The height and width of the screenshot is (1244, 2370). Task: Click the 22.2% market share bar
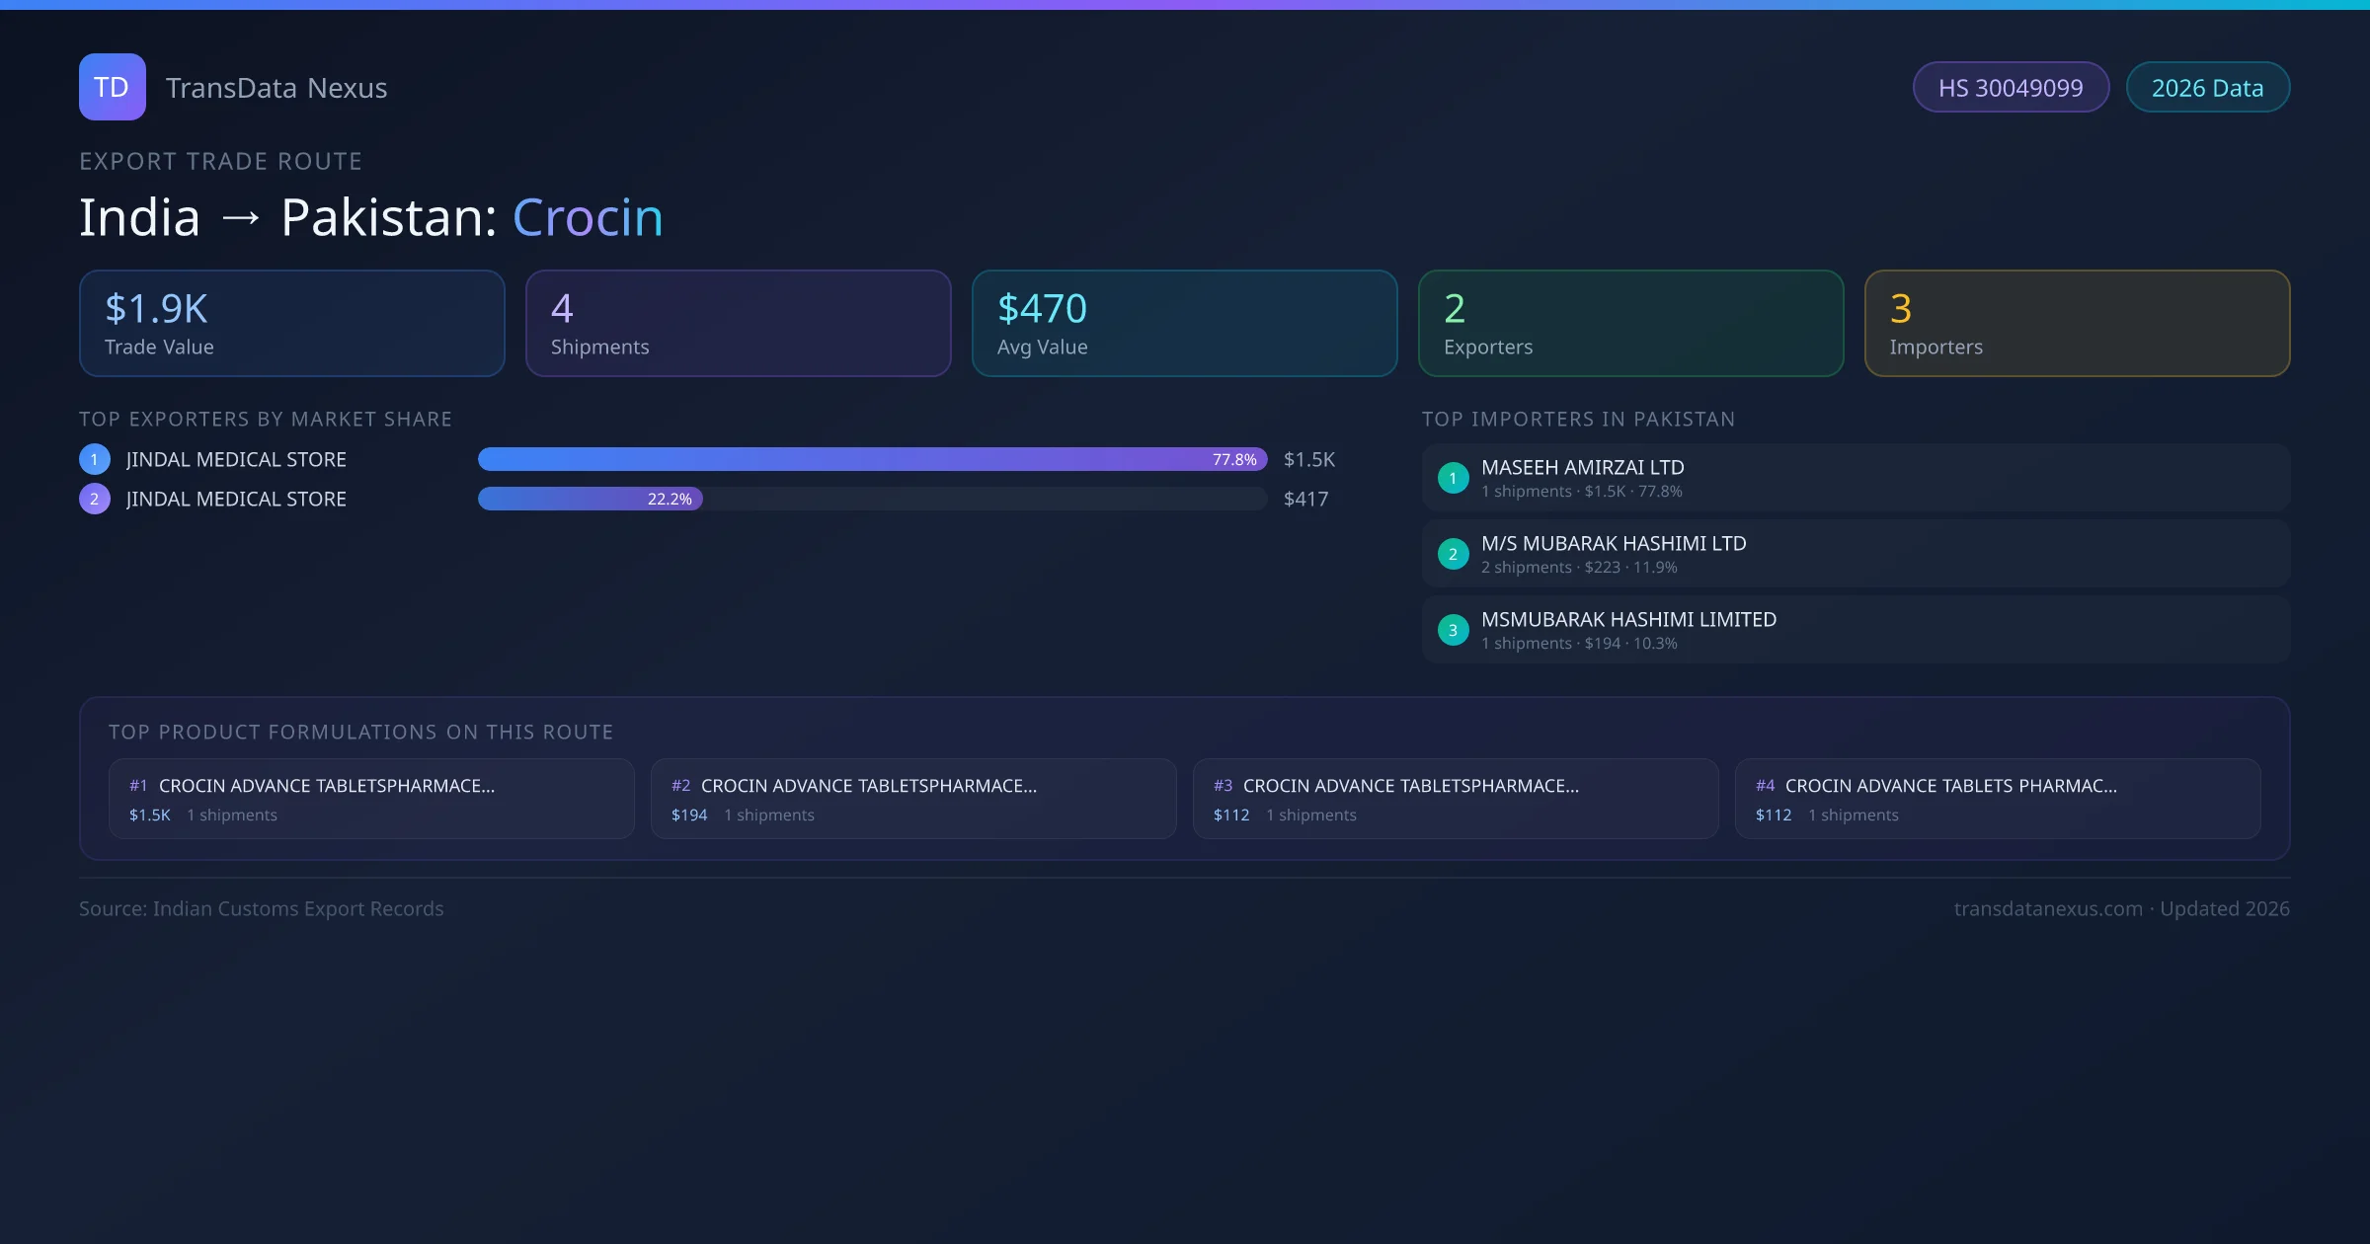pyautogui.click(x=590, y=499)
